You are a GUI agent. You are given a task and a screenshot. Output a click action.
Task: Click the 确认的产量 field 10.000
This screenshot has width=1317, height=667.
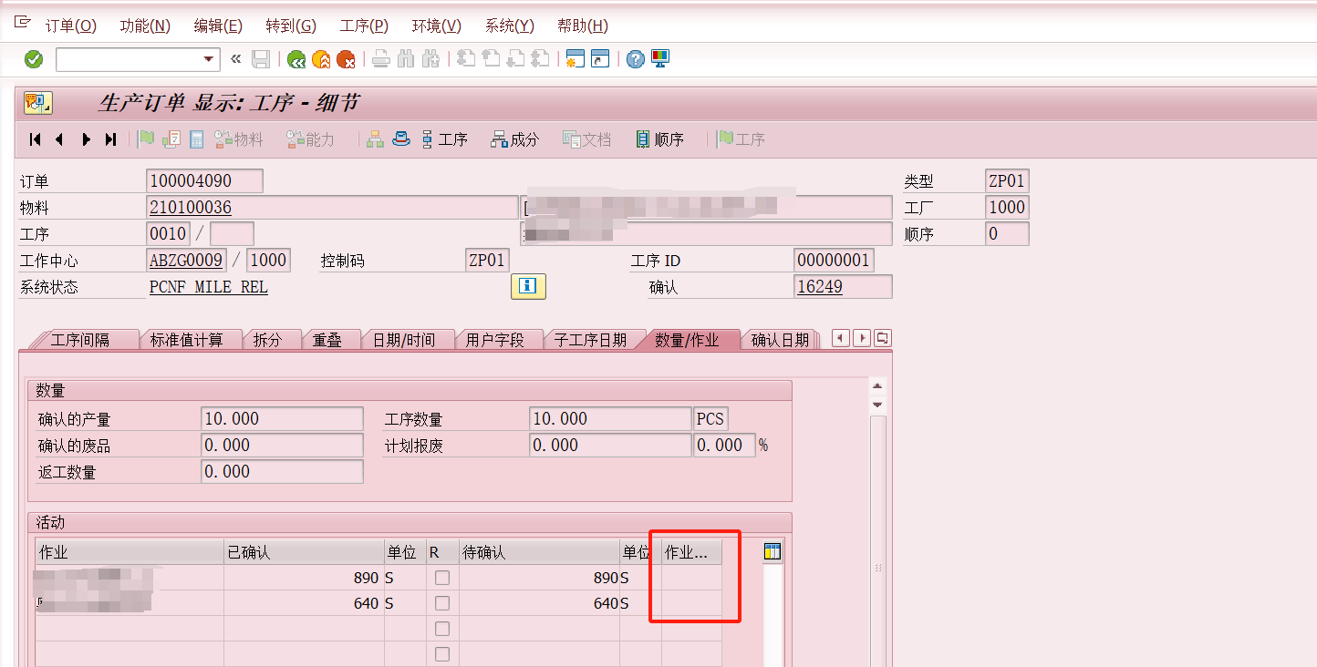[x=282, y=419]
